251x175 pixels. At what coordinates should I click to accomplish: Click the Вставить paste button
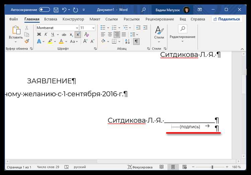16,34
